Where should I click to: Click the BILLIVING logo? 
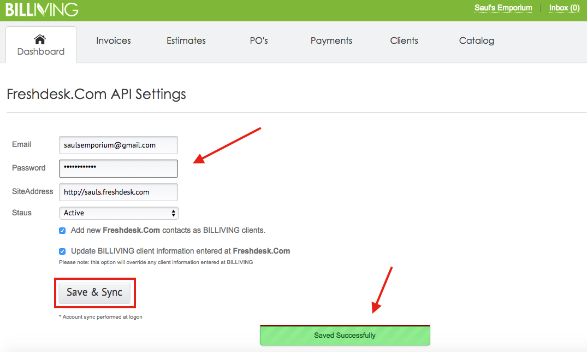(x=41, y=9)
